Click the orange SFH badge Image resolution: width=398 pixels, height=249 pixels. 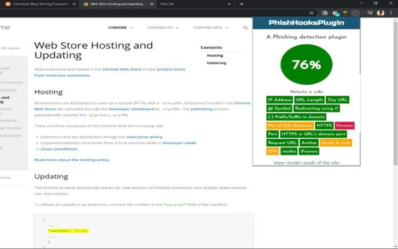click(x=272, y=151)
